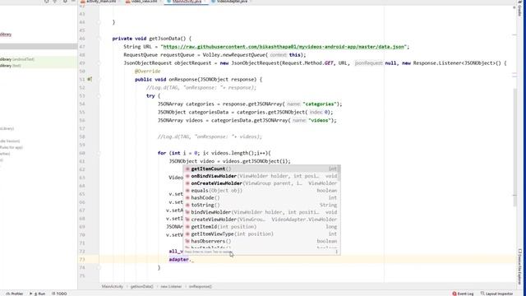Click Request.Method.GET on line 49
This screenshot has height=296, width=526.
coord(307,63)
